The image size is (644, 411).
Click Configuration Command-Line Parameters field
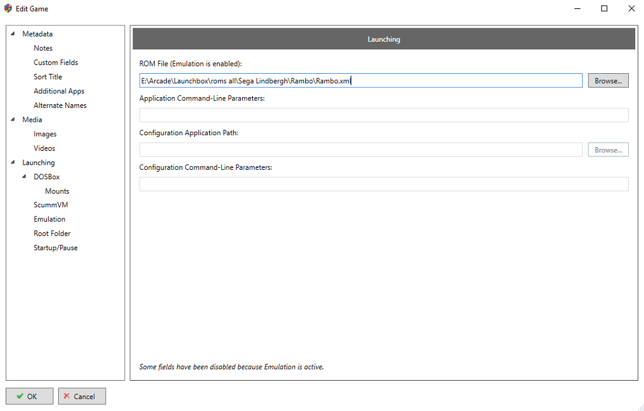click(384, 184)
